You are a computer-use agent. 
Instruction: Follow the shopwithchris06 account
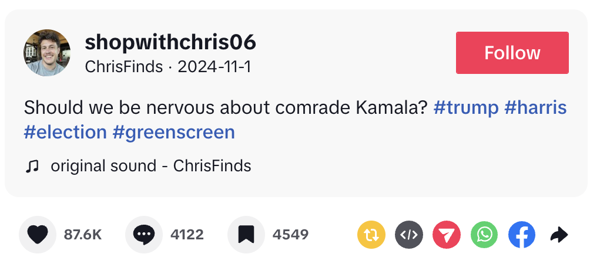pos(512,53)
